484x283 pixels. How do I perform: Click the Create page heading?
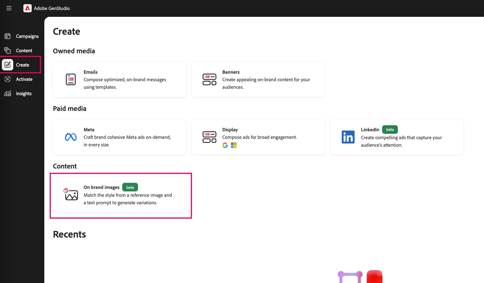click(66, 31)
